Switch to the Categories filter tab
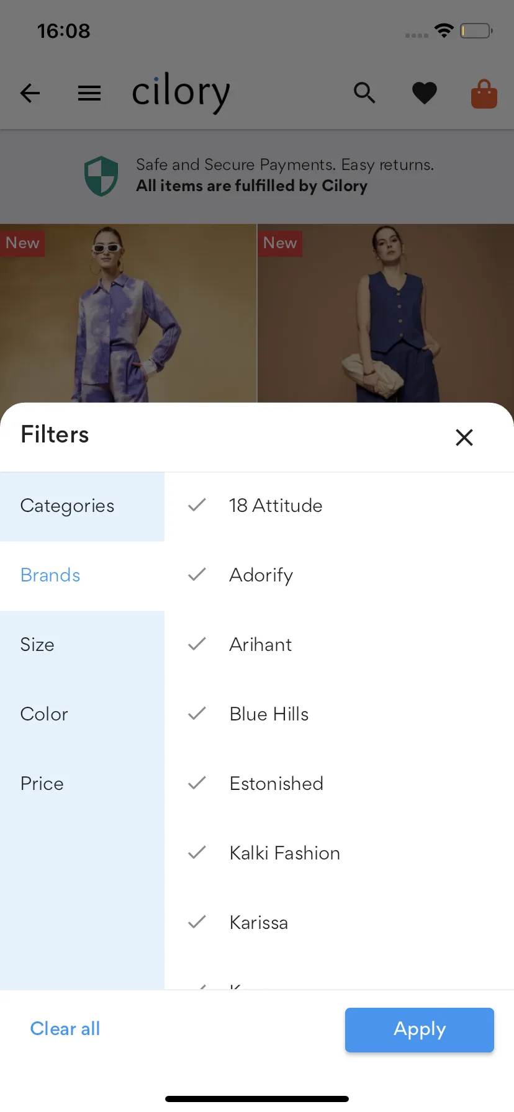 click(67, 506)
